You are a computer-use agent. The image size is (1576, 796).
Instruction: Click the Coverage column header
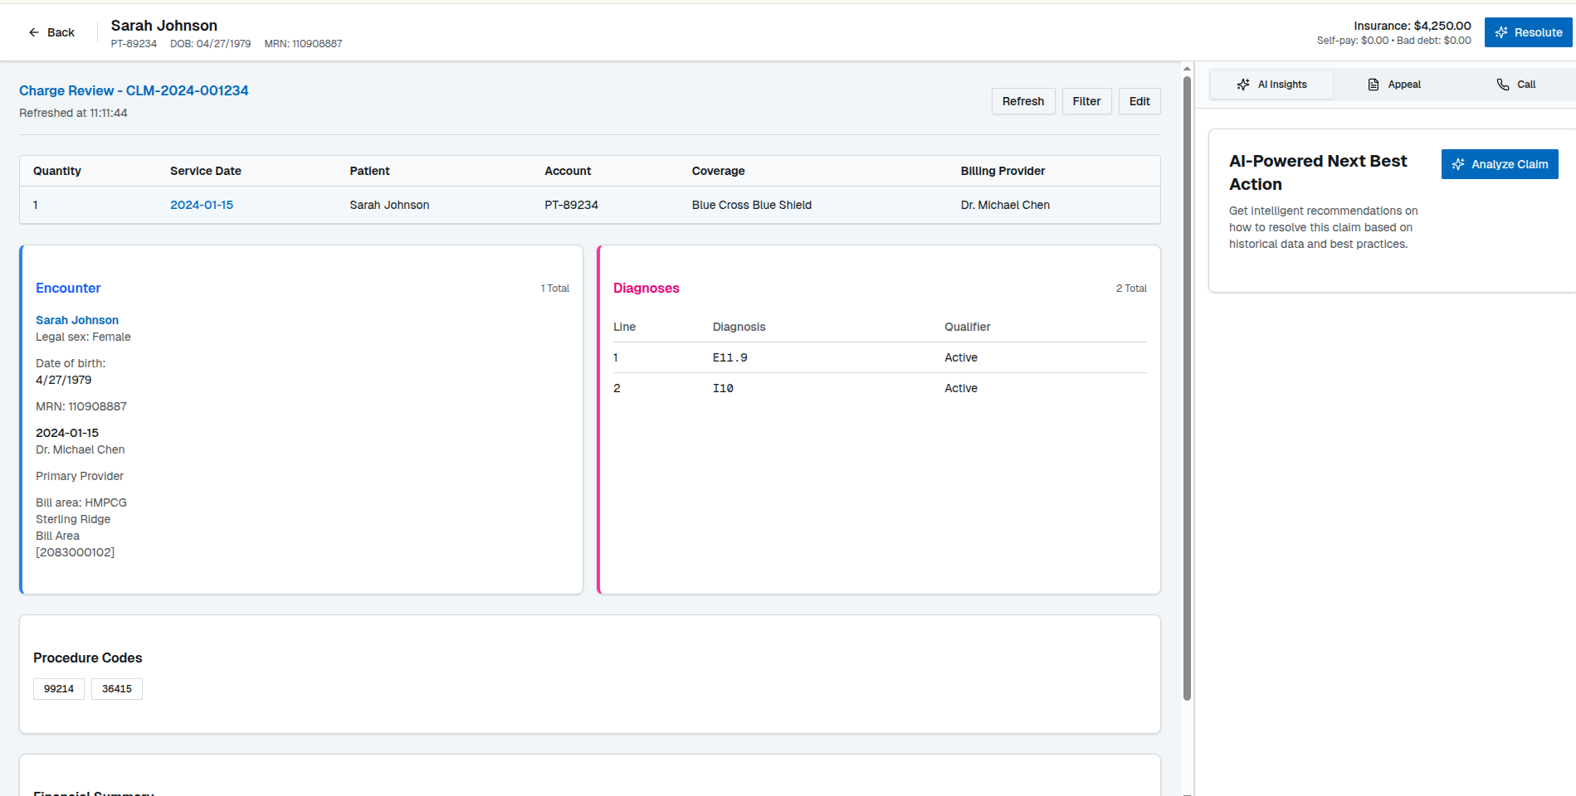click(x=719, y=171)
